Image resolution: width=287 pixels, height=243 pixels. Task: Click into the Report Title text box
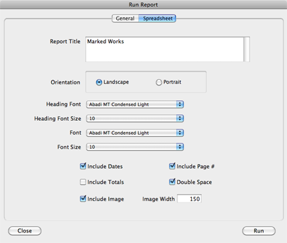point(164,49)
